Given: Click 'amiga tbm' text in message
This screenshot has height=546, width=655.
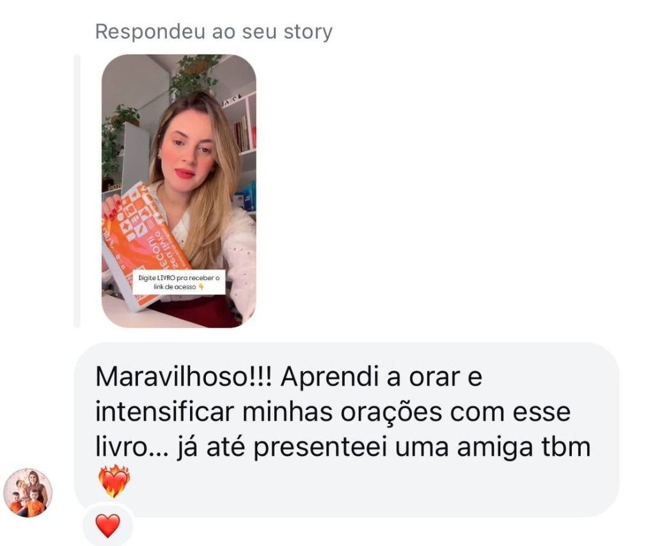Looking at the screenshot, I should [524, 447].
